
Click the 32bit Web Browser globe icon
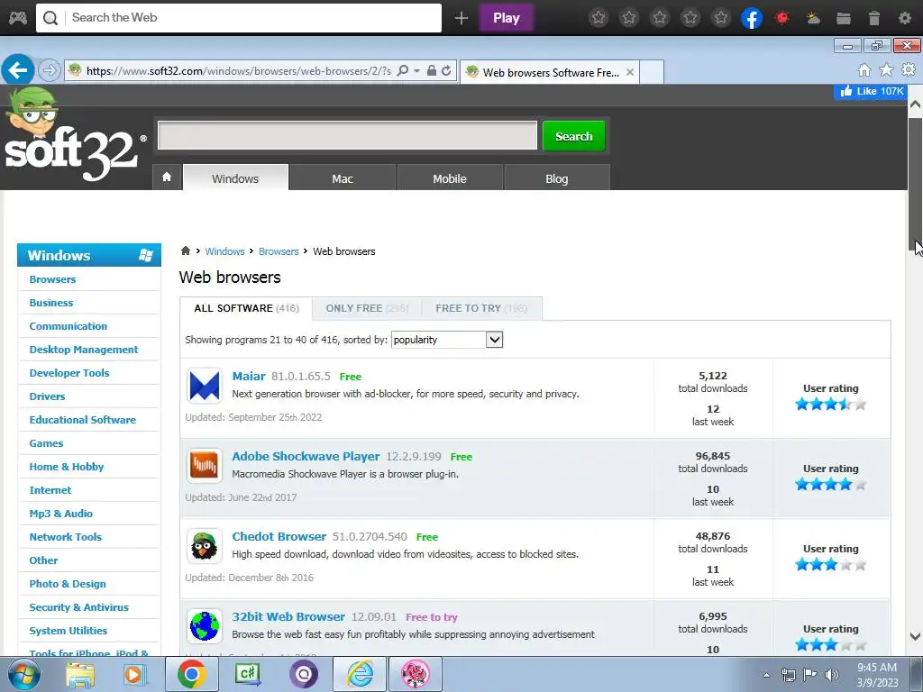(x=205, y=626)
